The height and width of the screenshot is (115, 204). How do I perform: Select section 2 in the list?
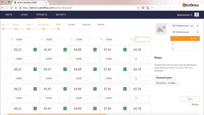coord(185,43)
